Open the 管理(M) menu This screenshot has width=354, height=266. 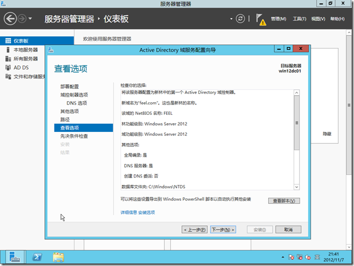278,19
